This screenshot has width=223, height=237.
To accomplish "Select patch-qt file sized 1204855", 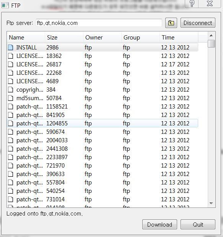I will tap(103, 123).
